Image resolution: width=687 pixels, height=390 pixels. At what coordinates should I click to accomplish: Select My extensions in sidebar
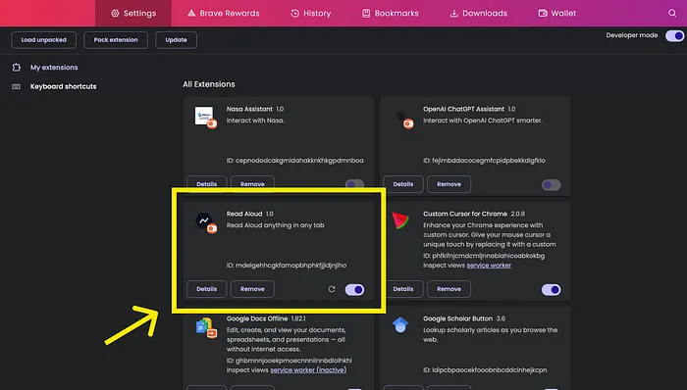pos(54,68)
